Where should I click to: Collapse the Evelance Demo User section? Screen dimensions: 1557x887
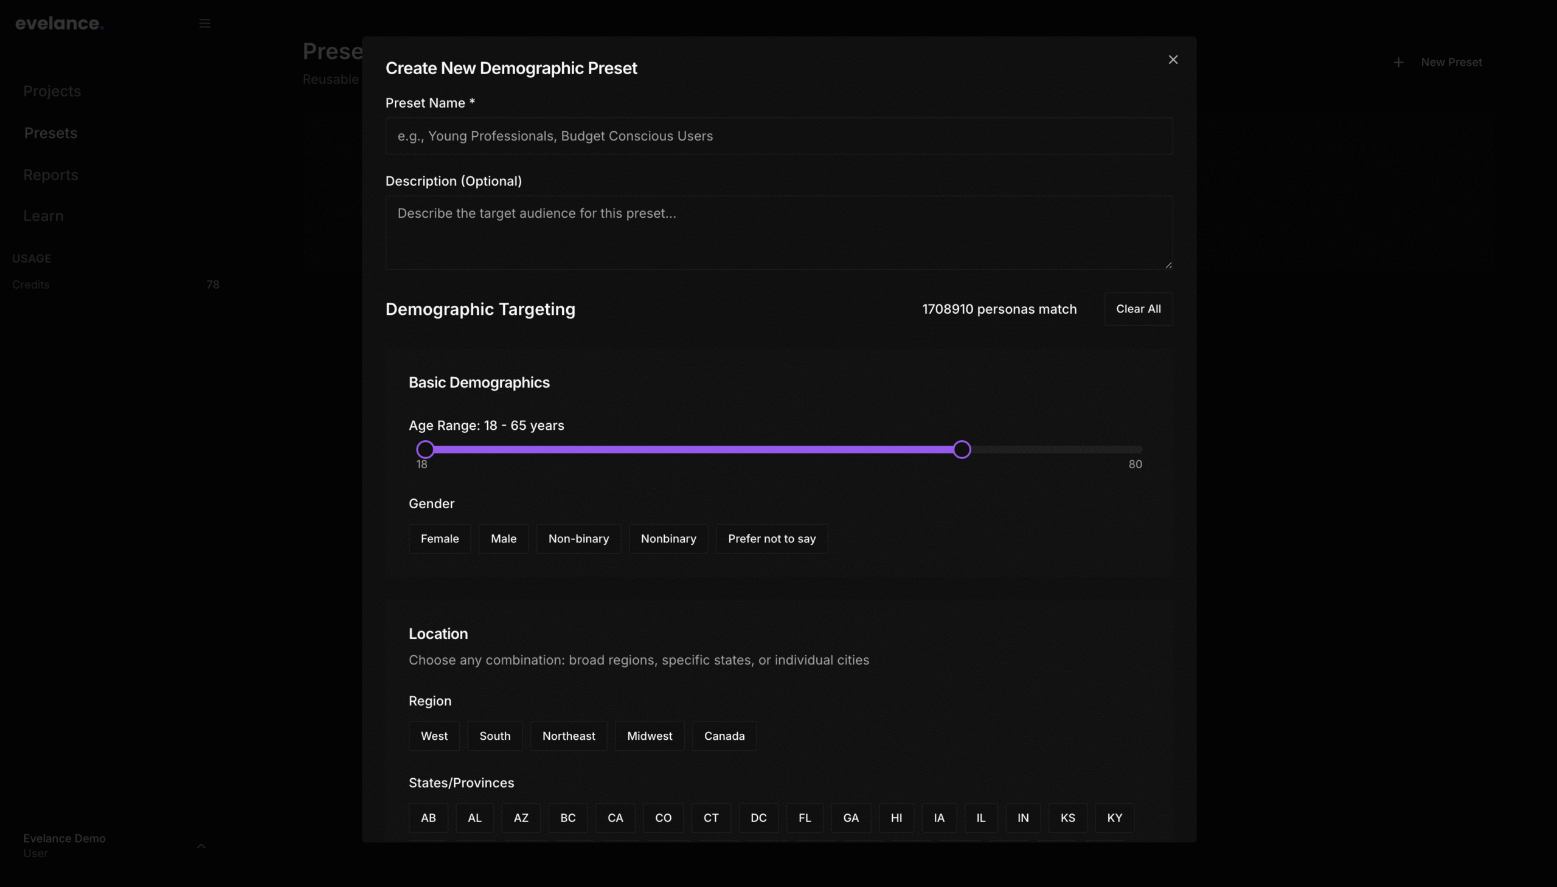click(201, 846)
